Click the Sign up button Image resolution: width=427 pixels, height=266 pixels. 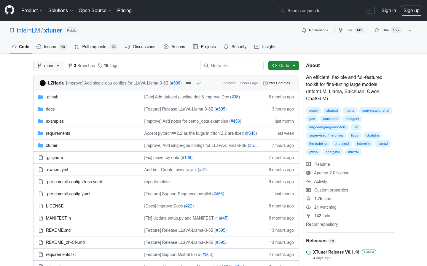click(x=412, y=10)
